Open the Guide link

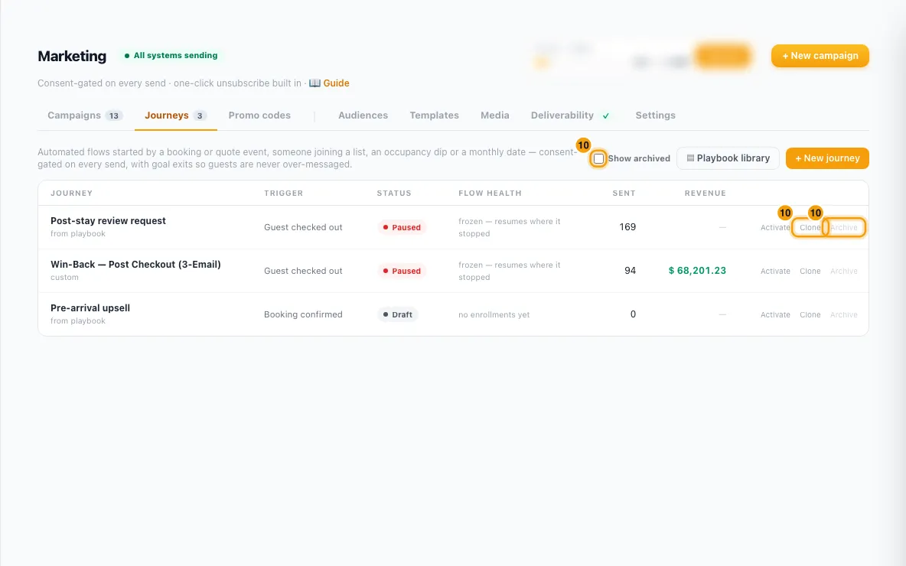click(336, 83)
